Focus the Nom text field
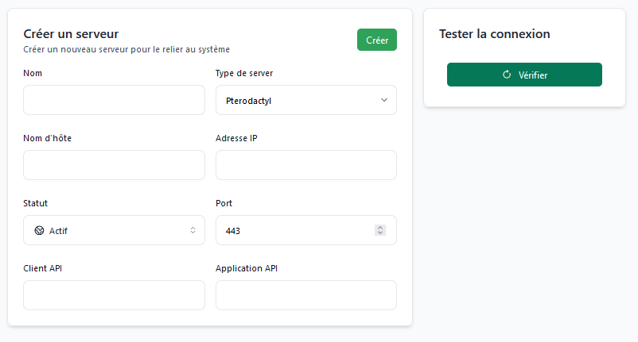The width and height of the screenshot is (638, 342). (x=114, y=101)
